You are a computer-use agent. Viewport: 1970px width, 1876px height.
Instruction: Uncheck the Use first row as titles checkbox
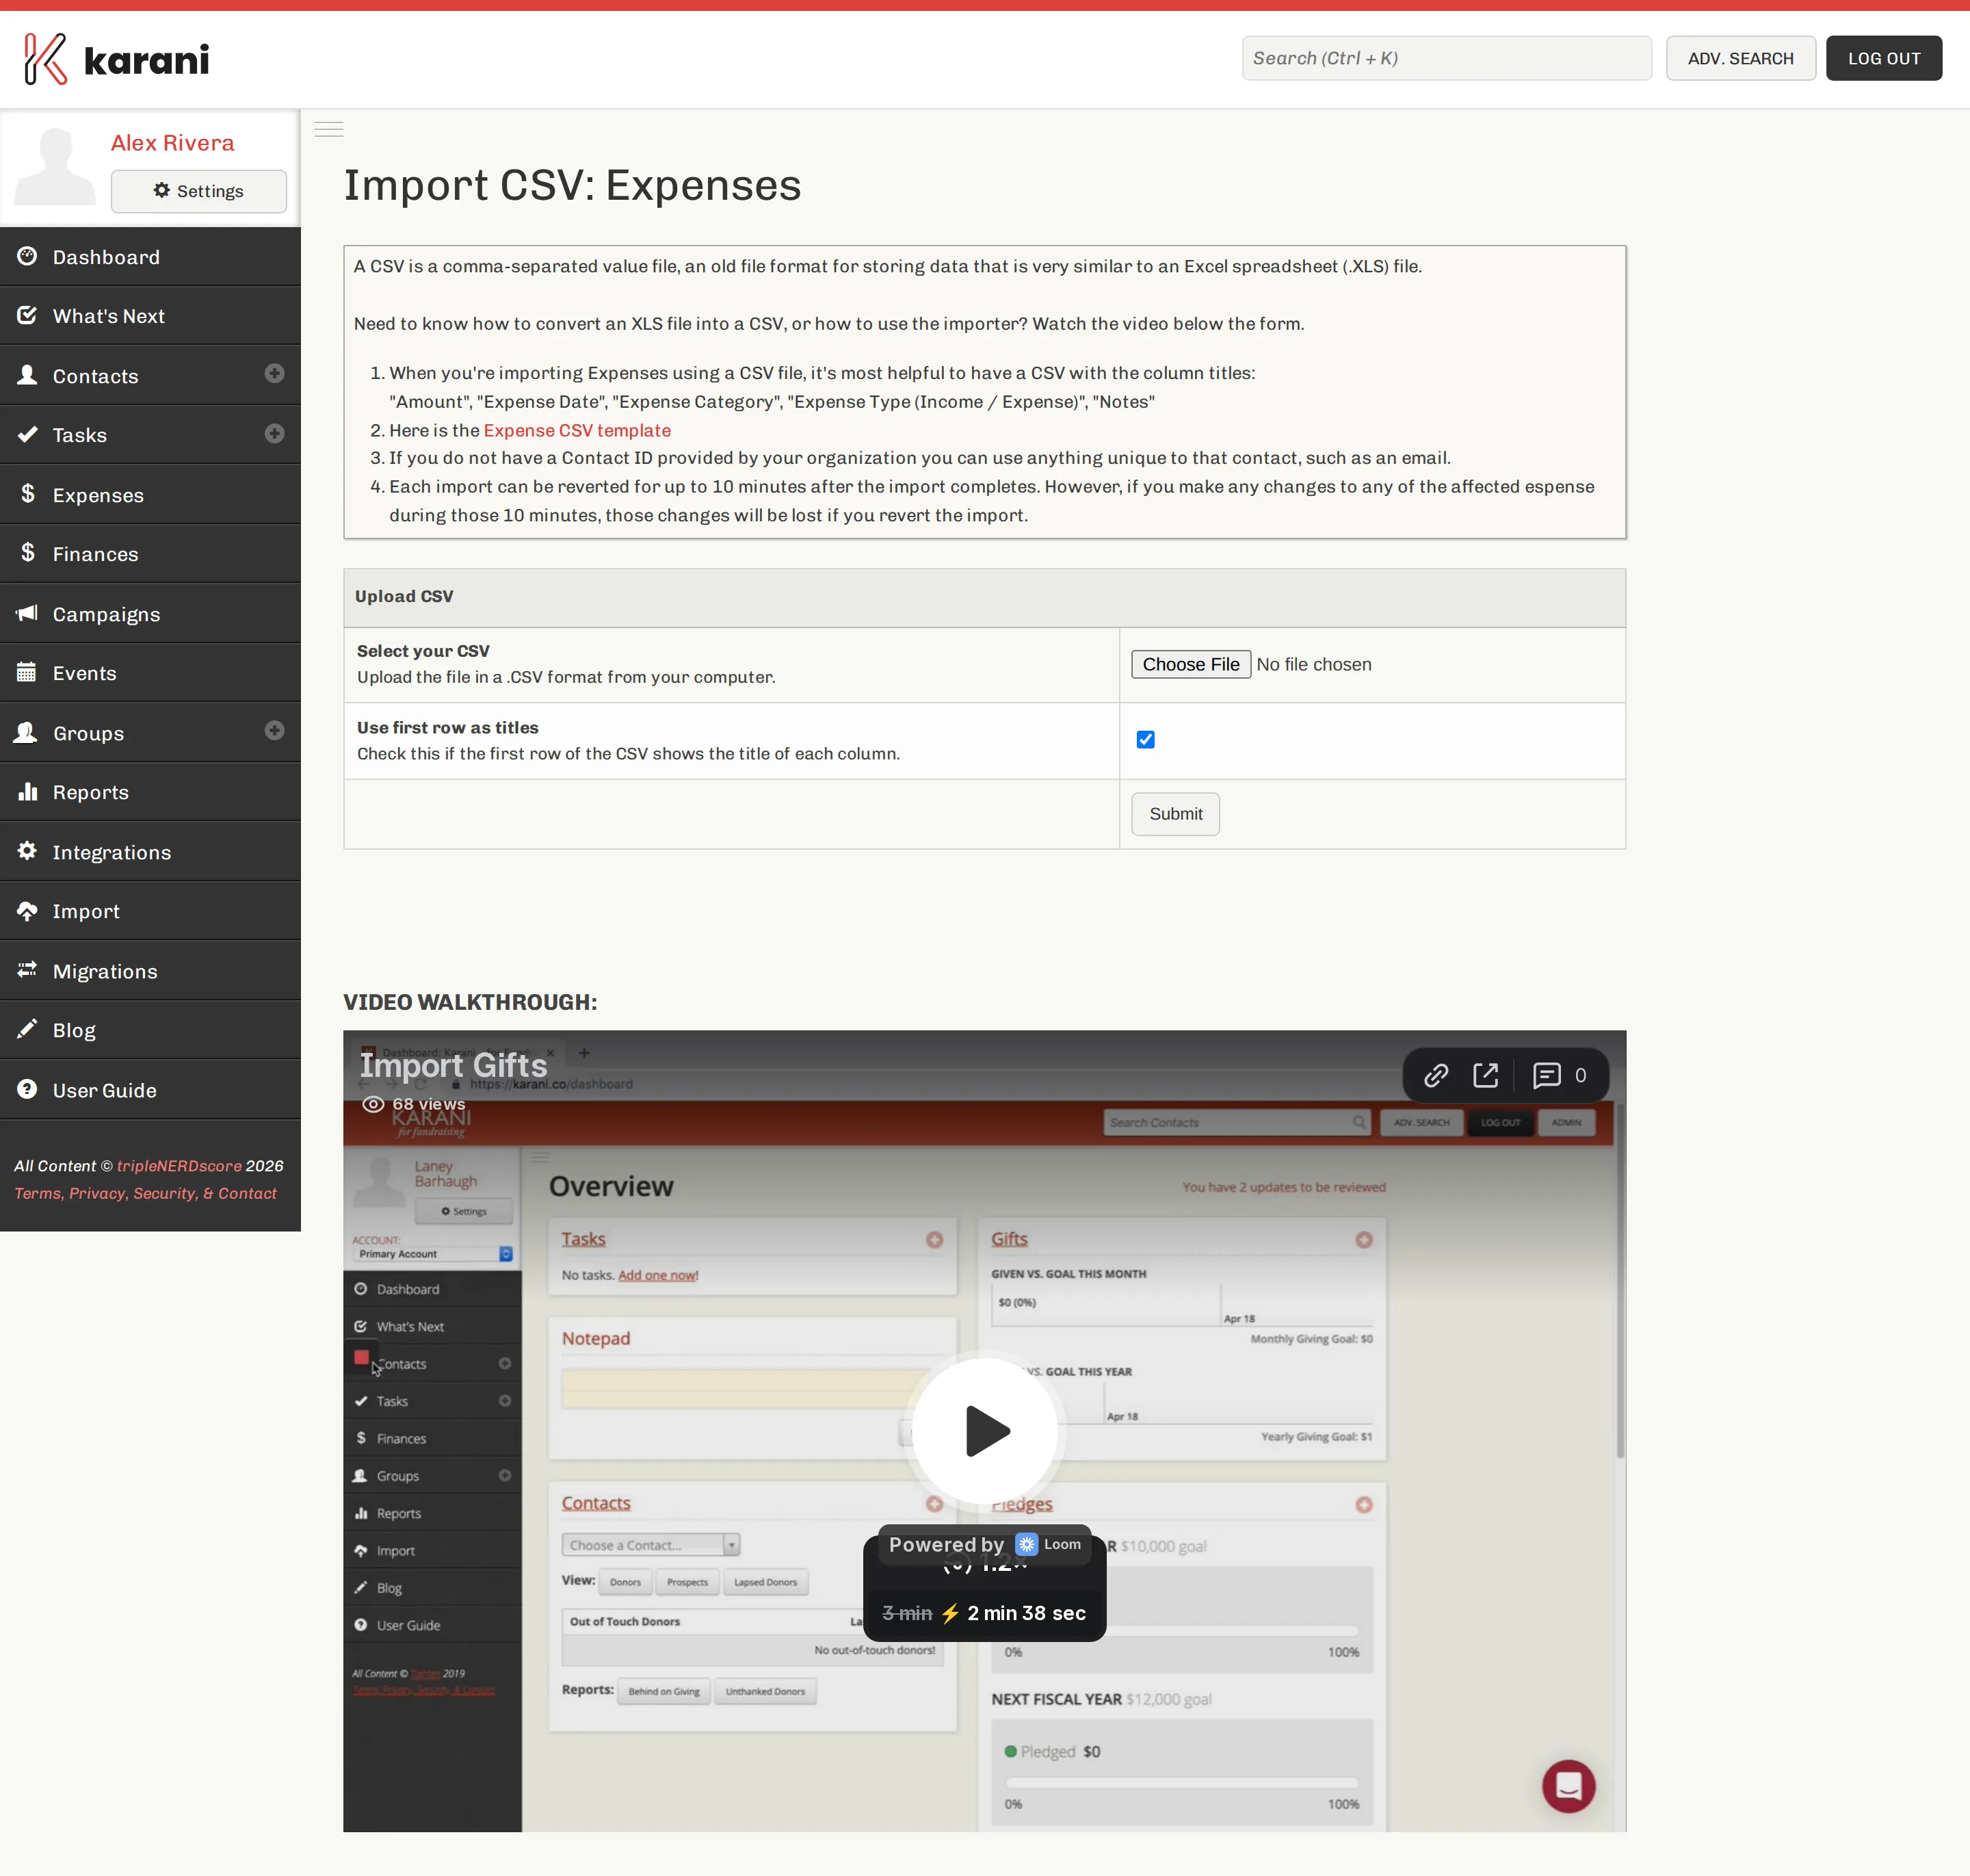click(x=1146, y=740)
